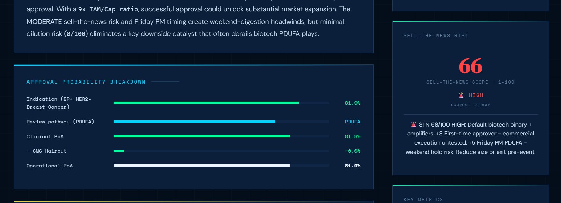Click the divider line beside the breakdown heading
Viewport: 561px width, 203px height.
point(165,82)
